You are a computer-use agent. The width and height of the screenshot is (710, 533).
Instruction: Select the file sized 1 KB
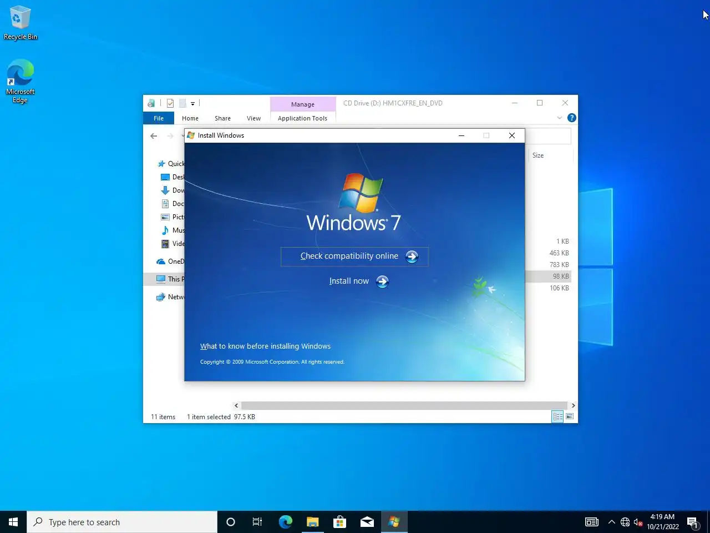point(562,242)
